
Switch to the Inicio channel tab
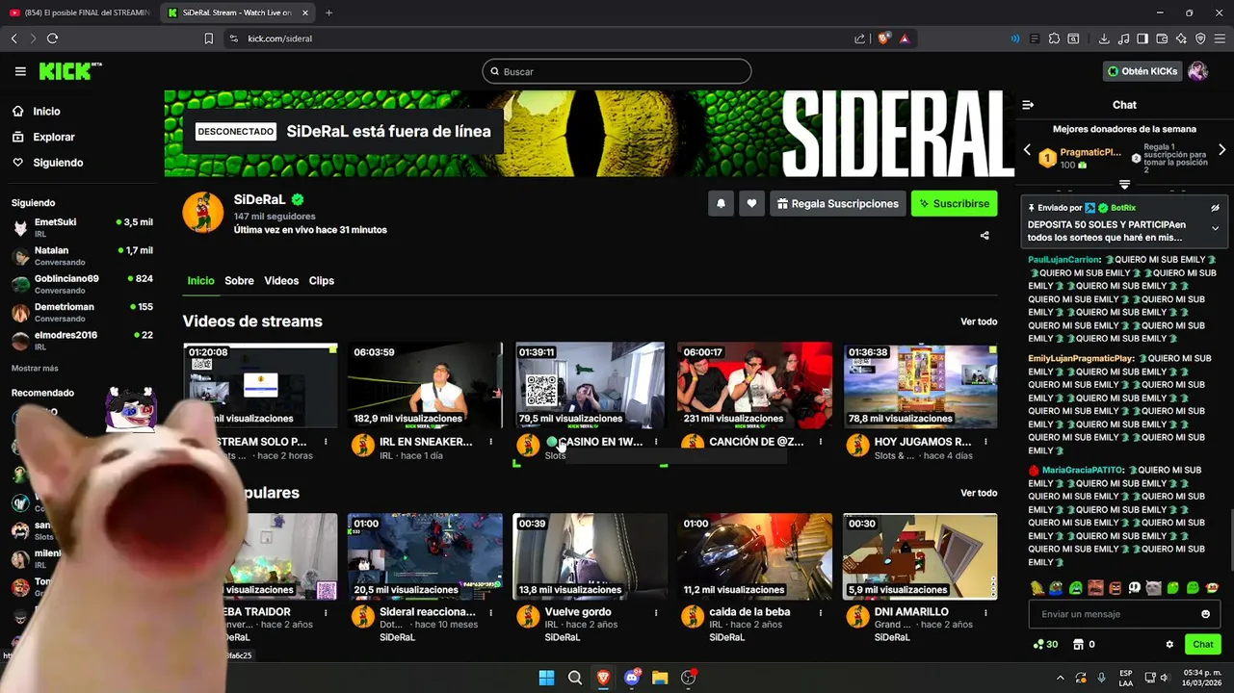coord(200,281)
